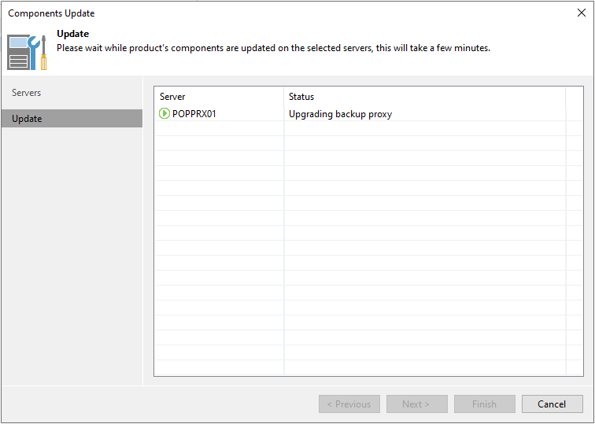Screen dimensions: 595x424
Task: Click the empty header cell right of Status
Action: pos(574,96)
